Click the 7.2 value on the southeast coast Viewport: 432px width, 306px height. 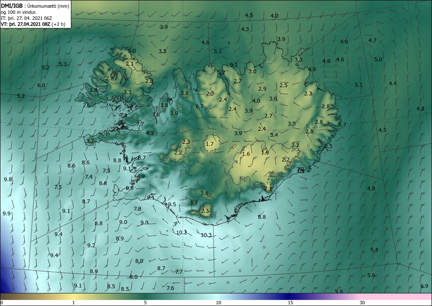tap(300, 169)
